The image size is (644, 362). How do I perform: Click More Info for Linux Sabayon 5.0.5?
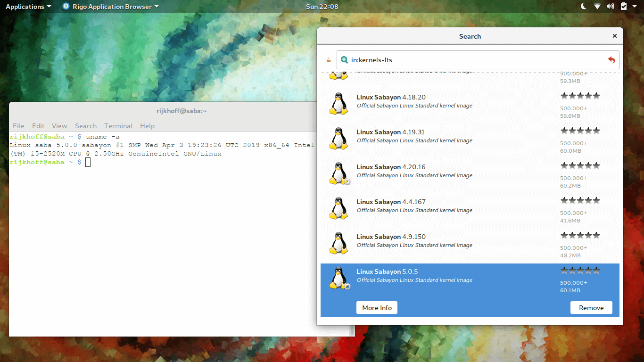click(377, 307)
